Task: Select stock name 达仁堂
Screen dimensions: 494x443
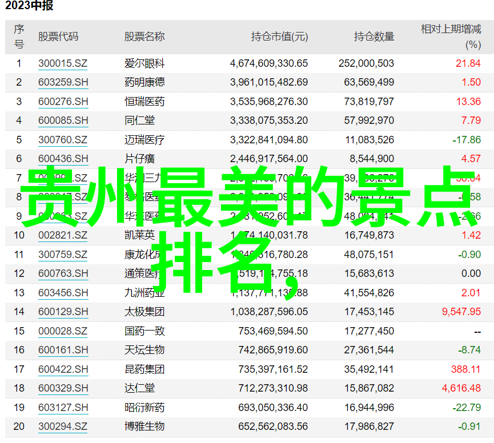Action: point(139,388)
